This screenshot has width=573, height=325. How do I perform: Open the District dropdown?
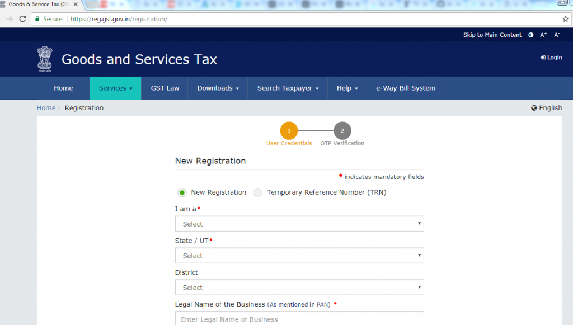coord(299,288)
